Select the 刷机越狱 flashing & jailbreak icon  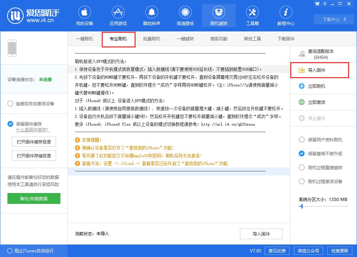coord(218,15)
